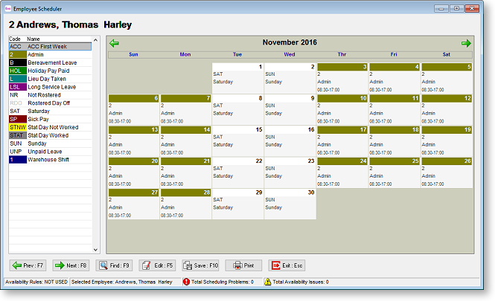Save the schedule with Save : F10
The image size is (495, 301).
[x=201, y=265]
